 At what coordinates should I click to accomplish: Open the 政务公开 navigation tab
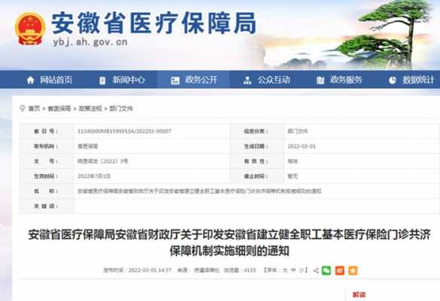point(193,80)
